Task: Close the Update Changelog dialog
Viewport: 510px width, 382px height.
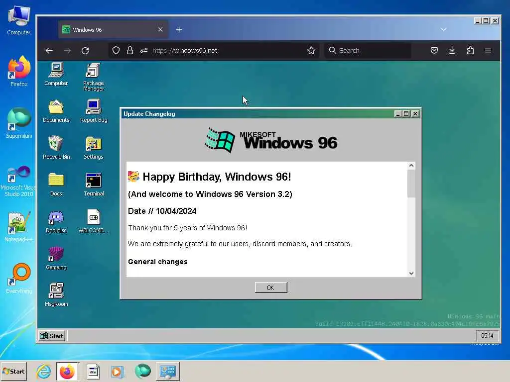Action: [x=415, y=114]
